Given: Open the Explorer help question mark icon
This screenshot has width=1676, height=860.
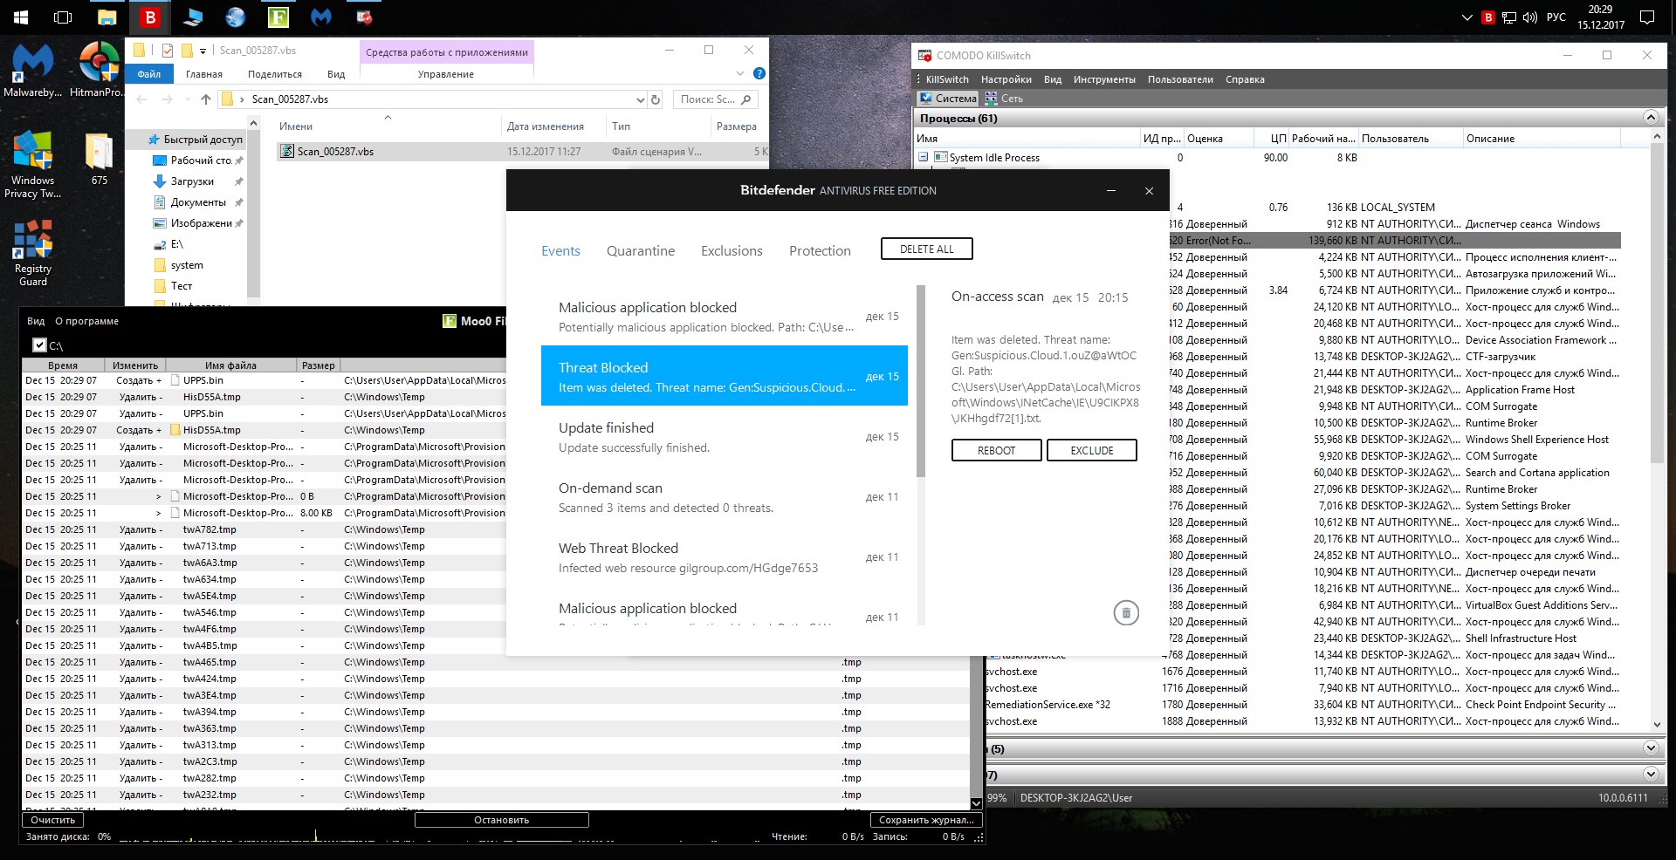Looking at the screenshot, I should click(759, 74).
